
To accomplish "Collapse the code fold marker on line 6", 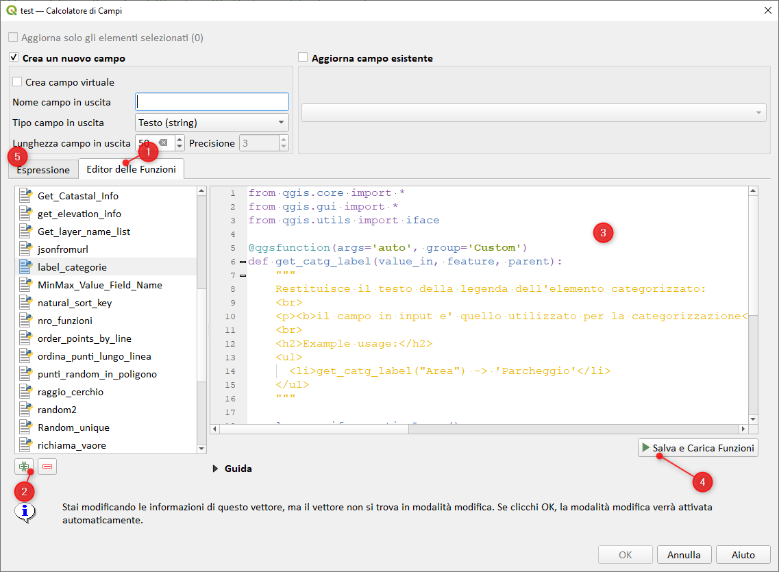I will coord(243,262).
